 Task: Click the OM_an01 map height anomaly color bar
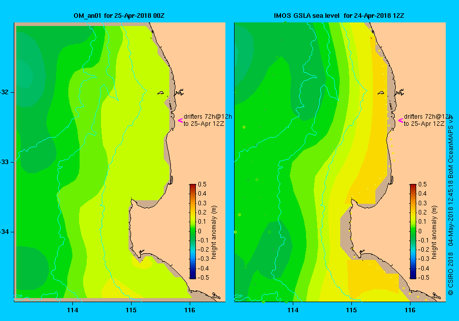[x=193, y=231]
